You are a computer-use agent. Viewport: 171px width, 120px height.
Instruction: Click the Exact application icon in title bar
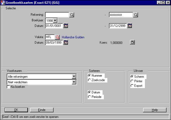(x=3, y=3)
